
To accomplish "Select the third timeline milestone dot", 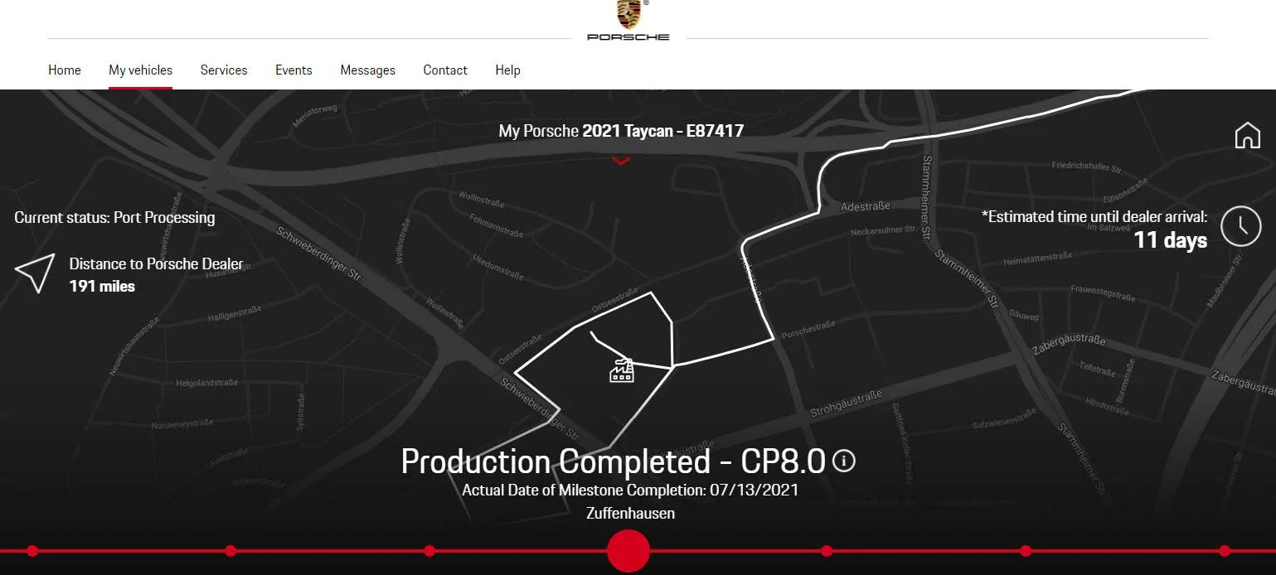I will 429,551.
